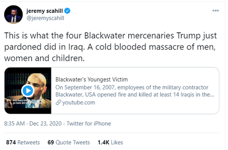Open the three-dot more options menu
The height and width of the screenshot is (150, 228).
point(216,11)
